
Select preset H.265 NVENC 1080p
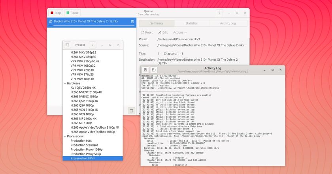click(x=93, y=97)
